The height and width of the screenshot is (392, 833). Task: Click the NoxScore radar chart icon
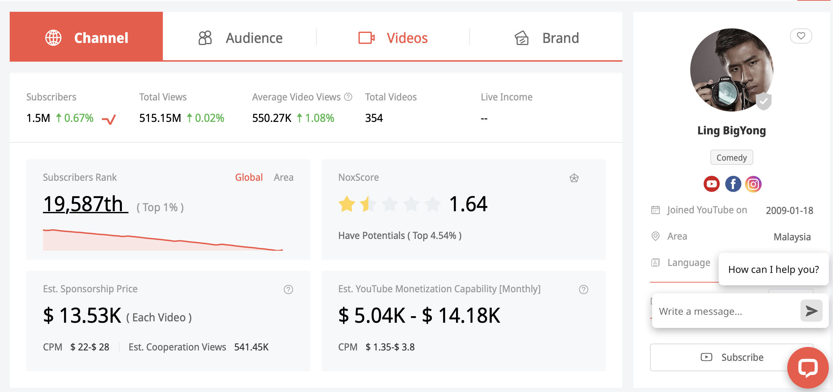(x=574, y=178)
